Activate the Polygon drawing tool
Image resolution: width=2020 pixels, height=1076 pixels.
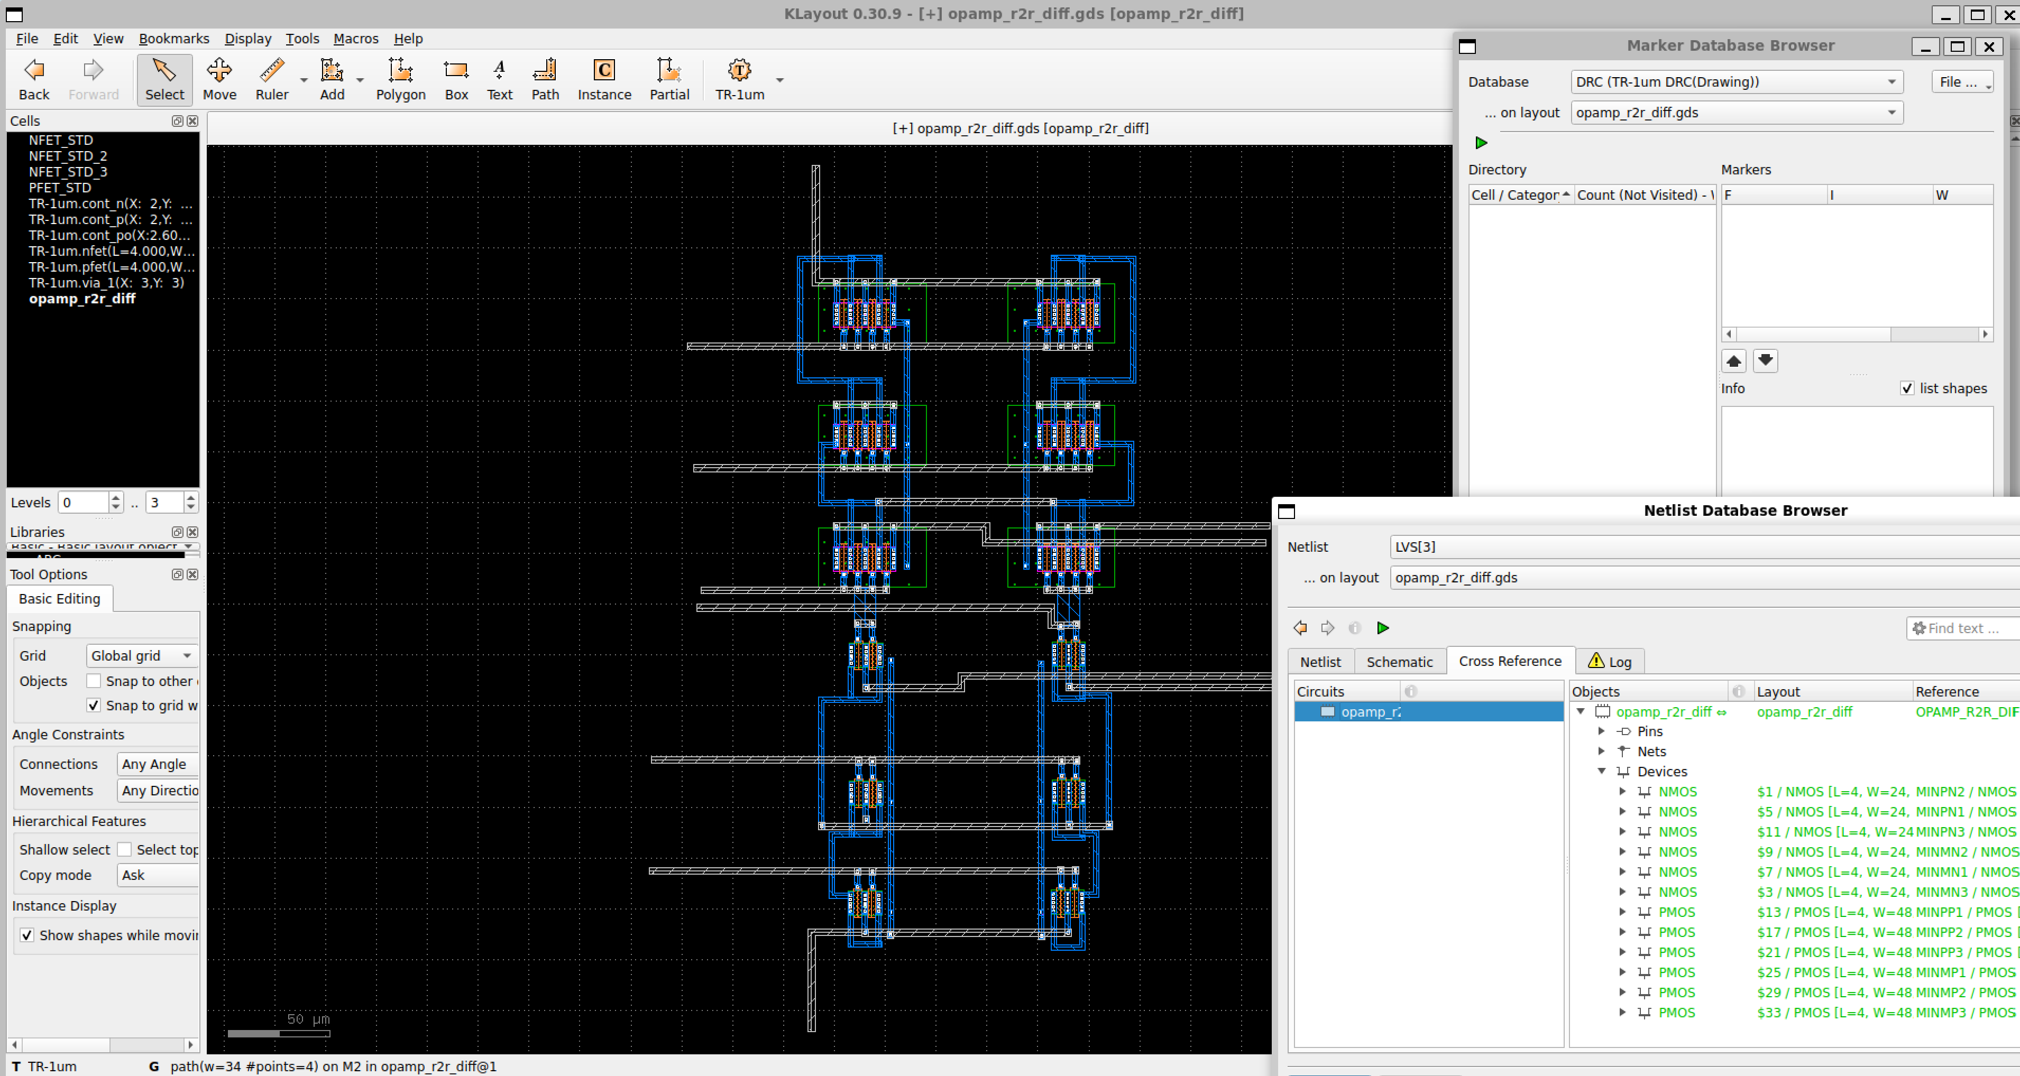point(400,80)
